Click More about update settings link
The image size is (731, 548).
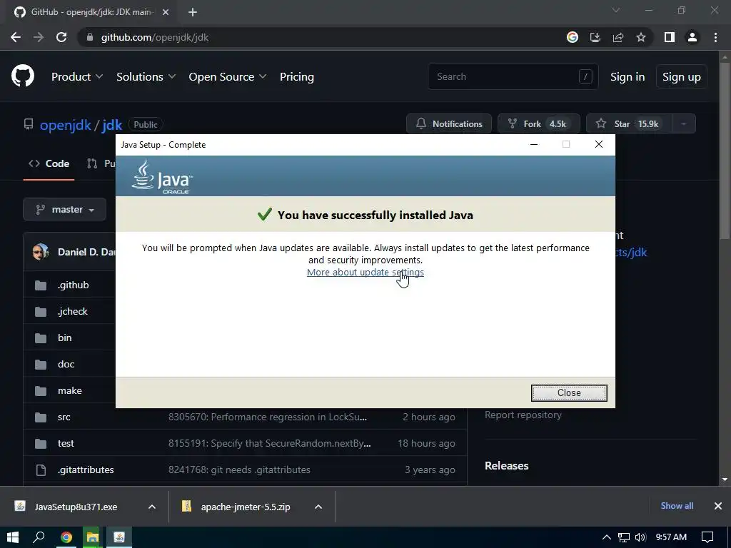click(x=365, y=272)
